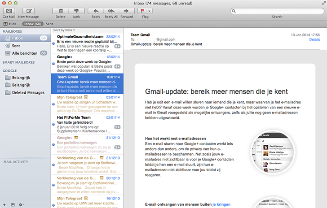This screenshot has height=208, width=327.
Task: Expand thread count badge on OptimaleGezondheid message
Action: coord(117,46)
